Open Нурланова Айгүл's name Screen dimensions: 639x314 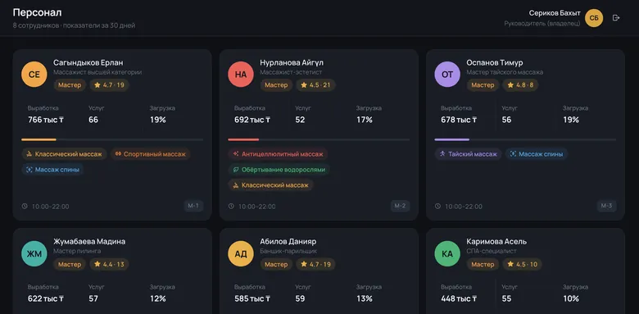pos(292,63)
